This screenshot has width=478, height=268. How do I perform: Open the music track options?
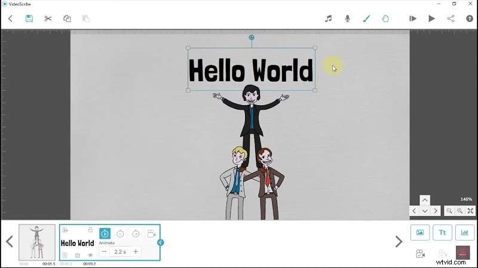[328, 19]
